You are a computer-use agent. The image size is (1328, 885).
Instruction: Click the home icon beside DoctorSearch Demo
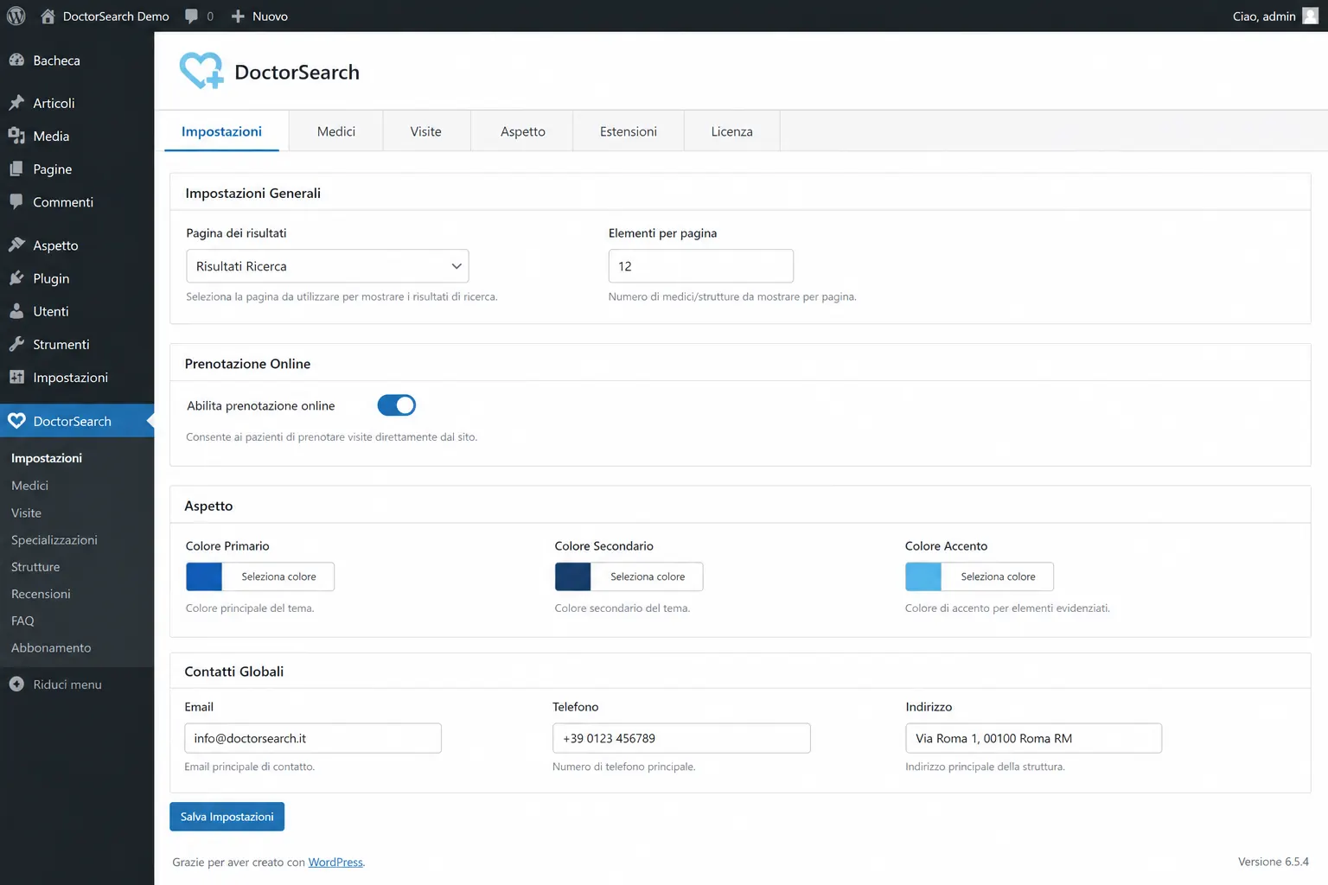tap(48, 16)
